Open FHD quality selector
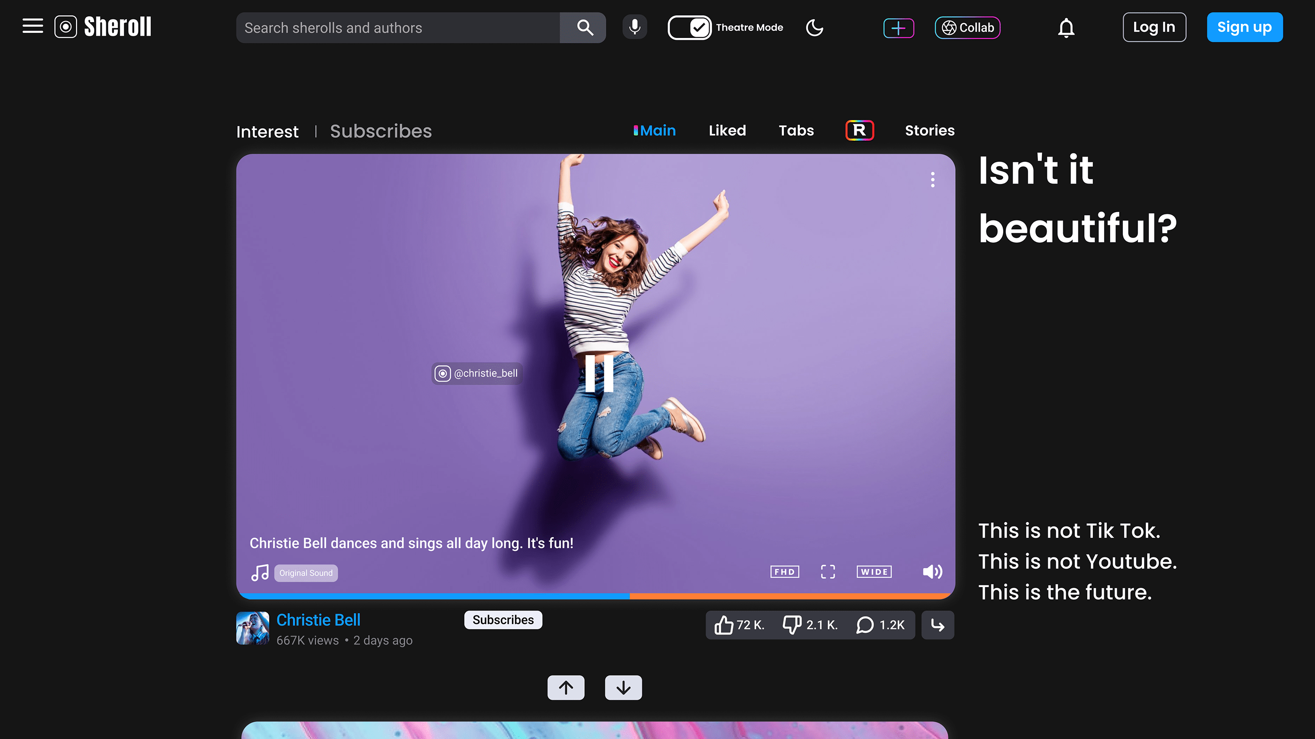 pyautogui.click(x=785, y=571)
